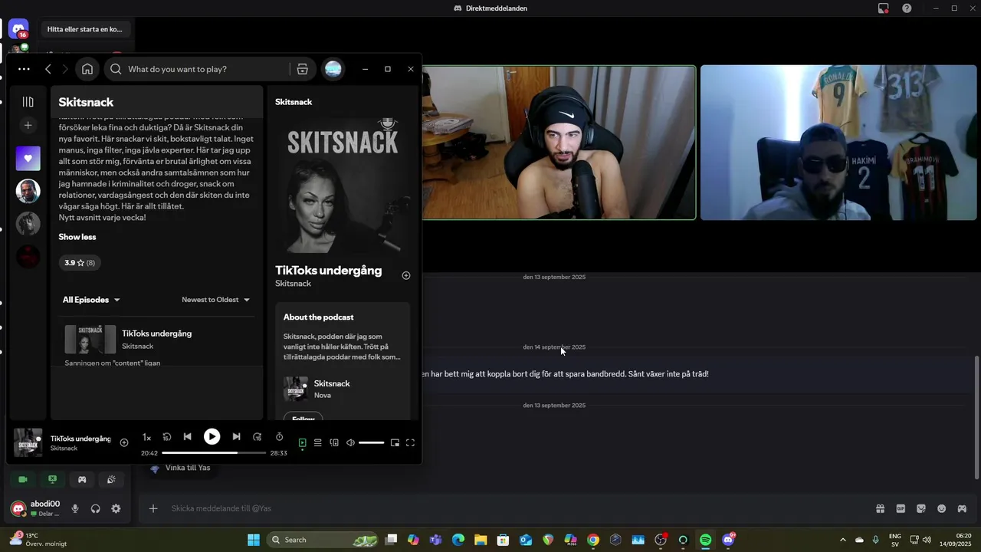Open the sleep timer icon
Image resolution: width=981 pixels, height=552 pixels.
(x=279, y=437)
